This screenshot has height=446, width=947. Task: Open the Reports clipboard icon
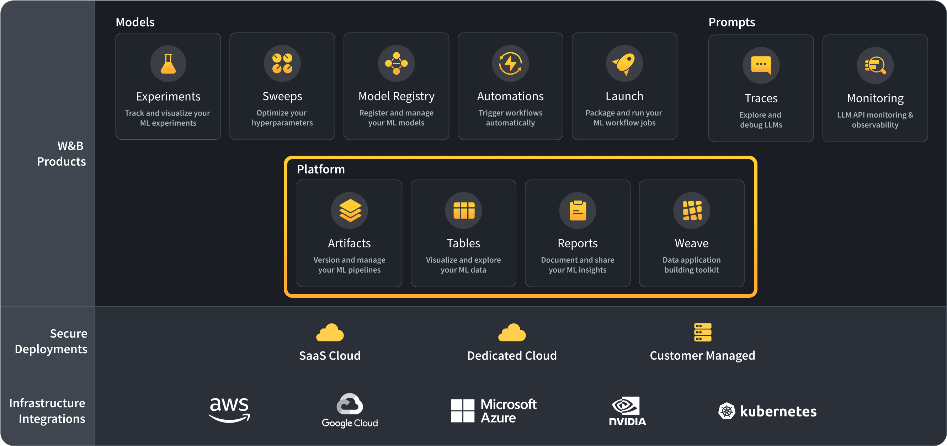pos(577,210)
